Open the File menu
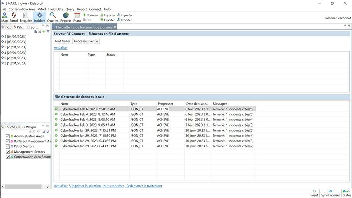352x198 pixels. coord(4,9)
